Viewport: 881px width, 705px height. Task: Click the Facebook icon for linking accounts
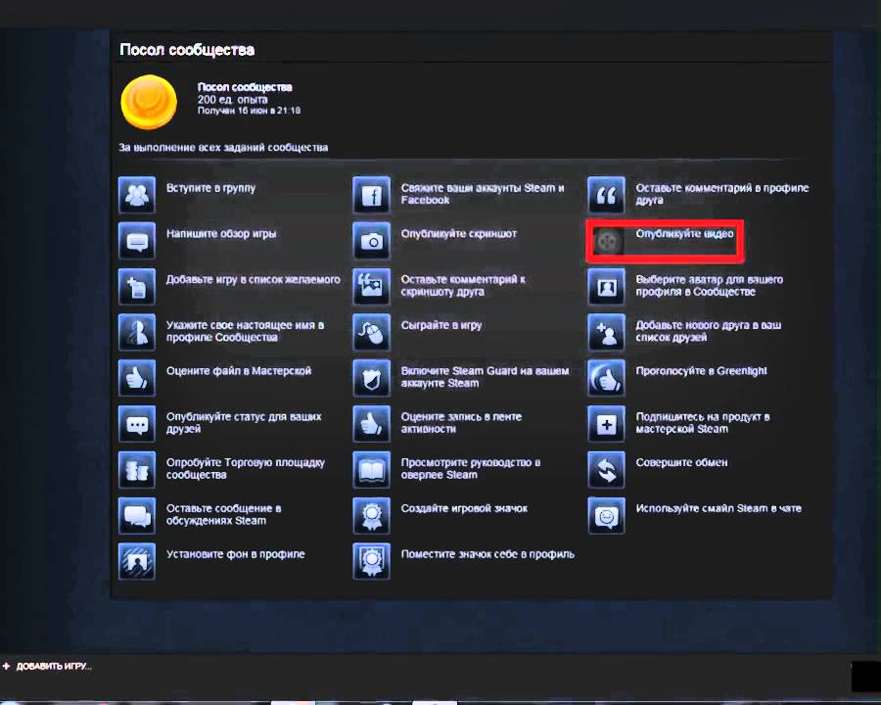tap(371, 195)
